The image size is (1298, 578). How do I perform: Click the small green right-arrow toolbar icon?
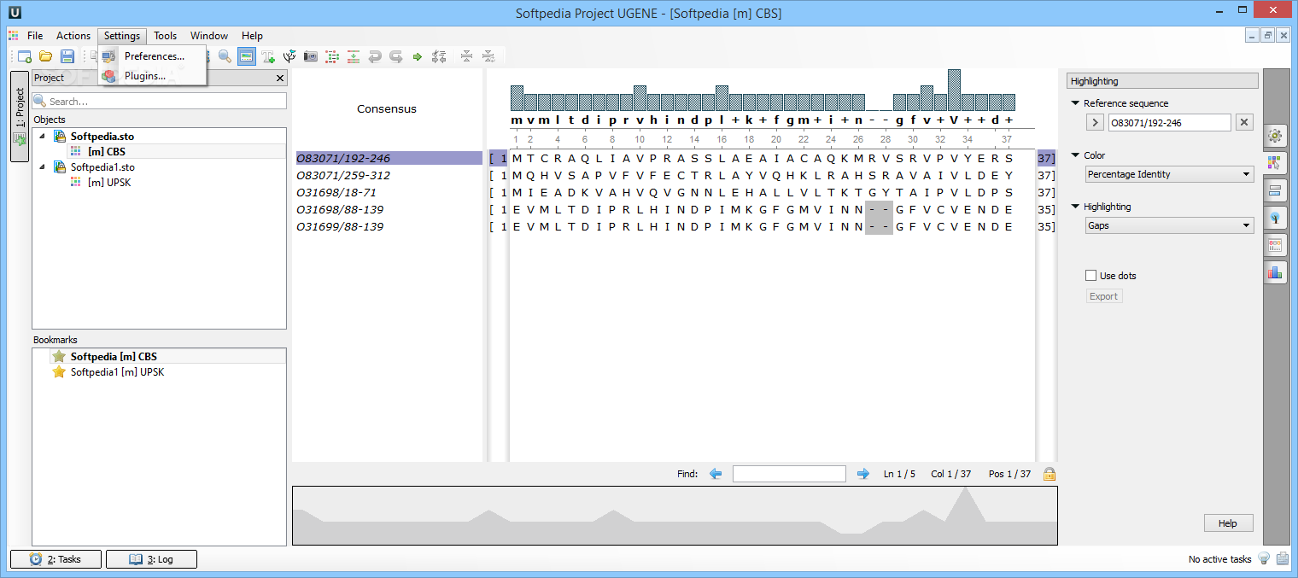418,56
